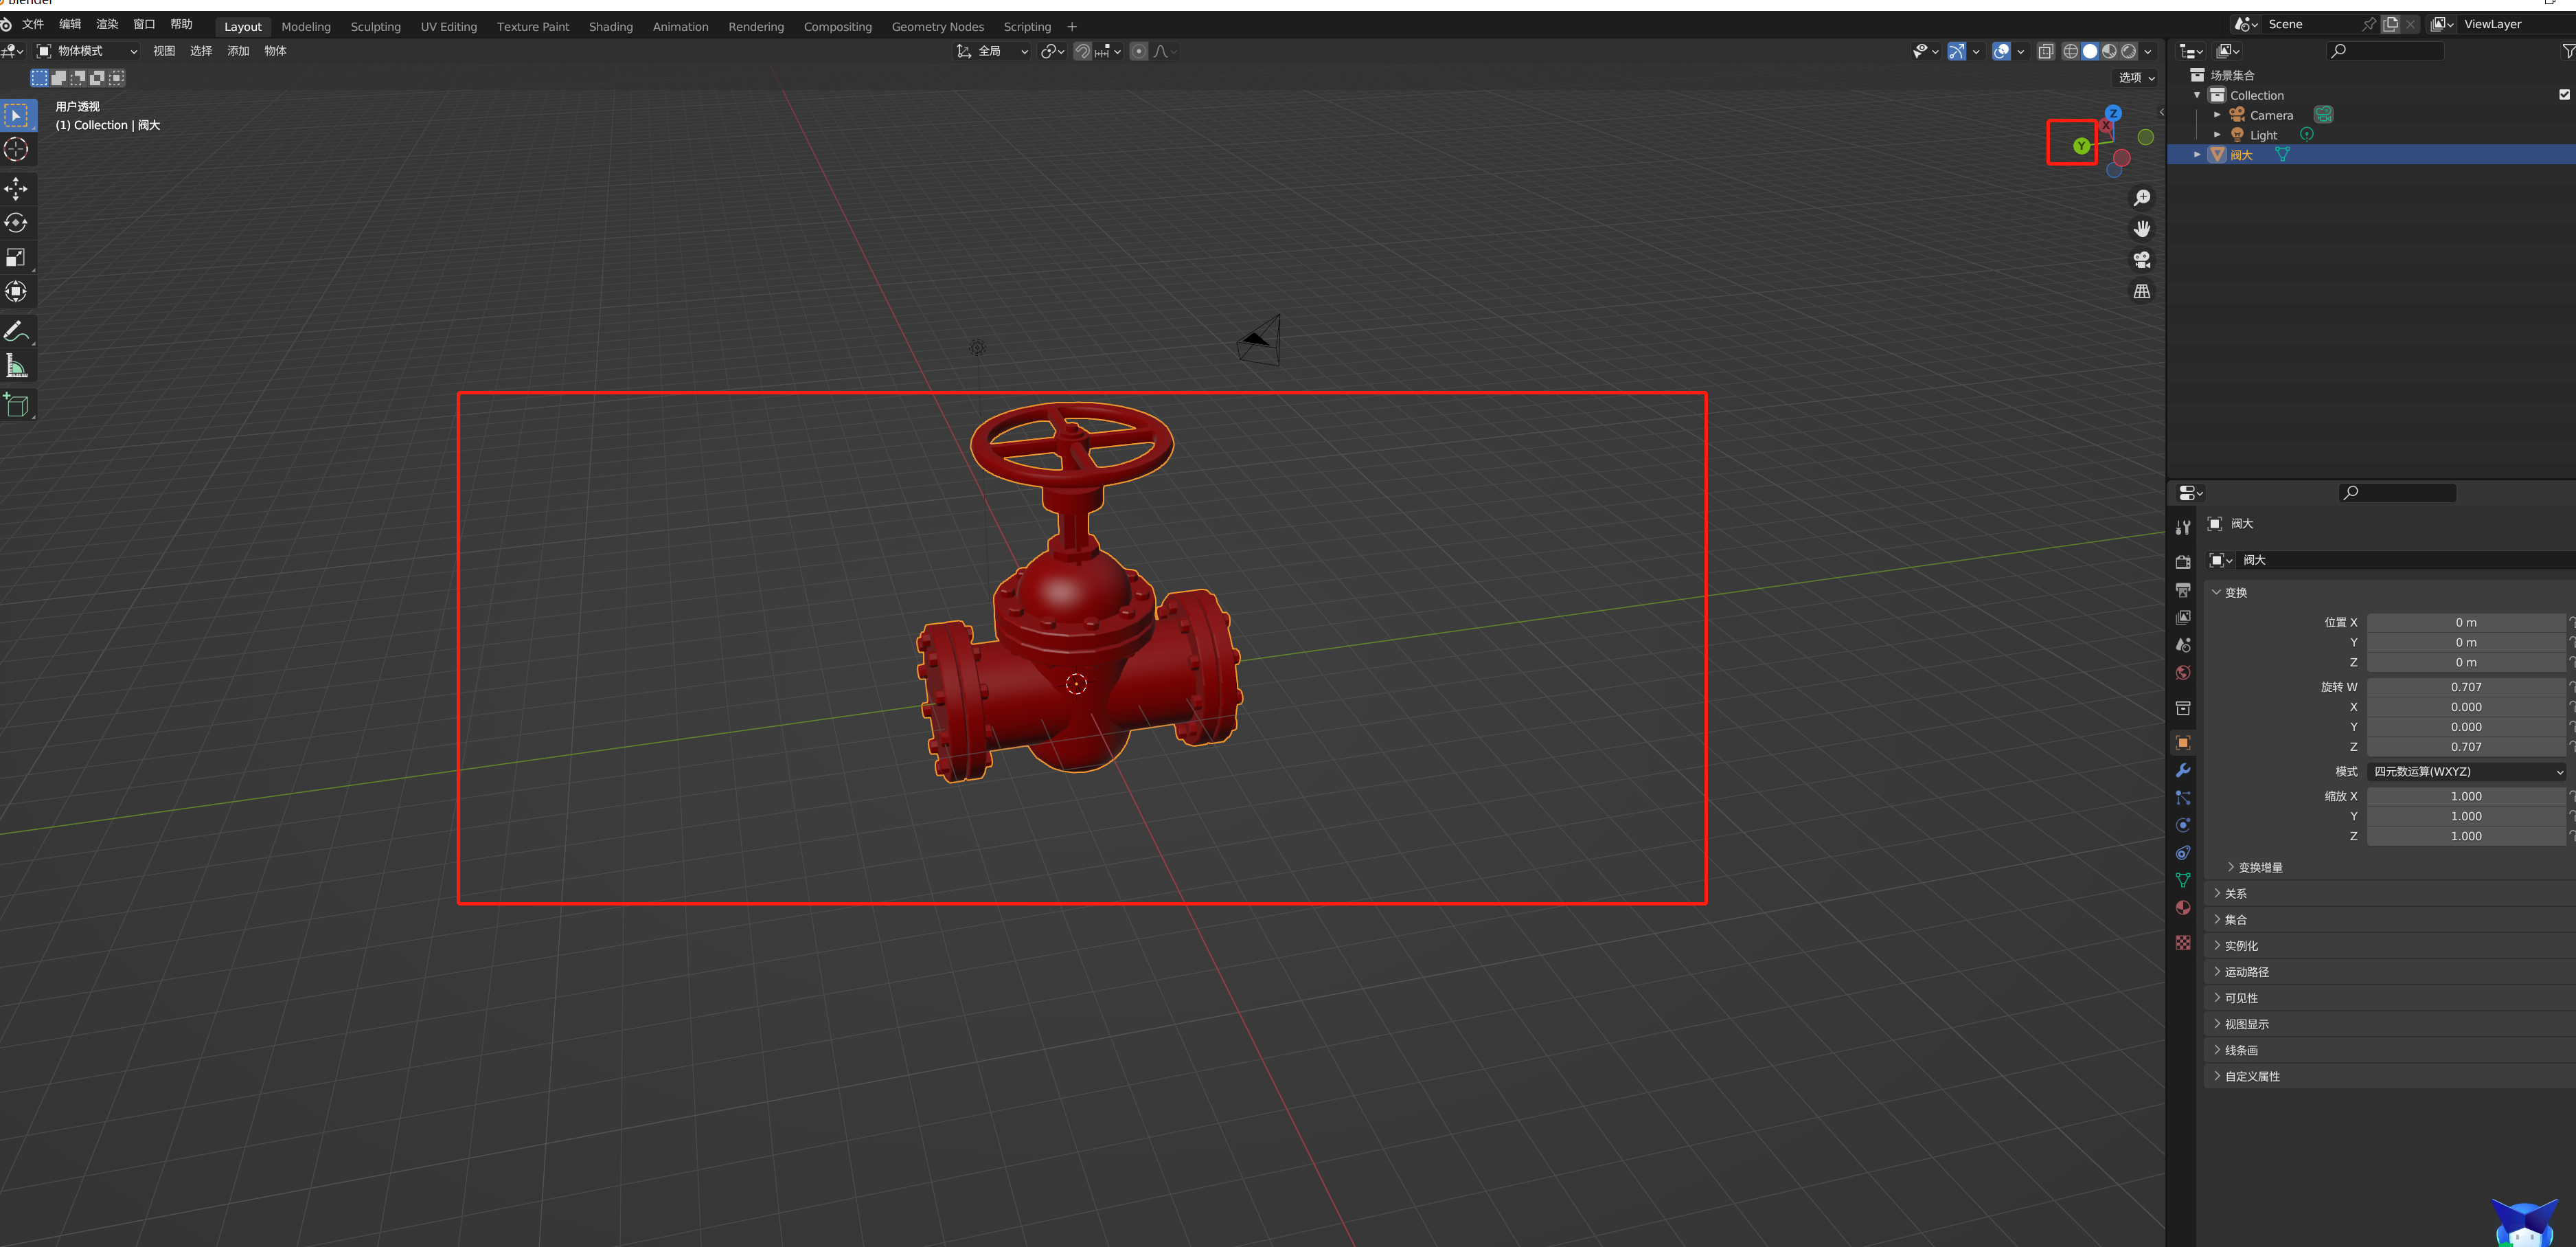Open the Scene properties tab

pos(2183,646)
